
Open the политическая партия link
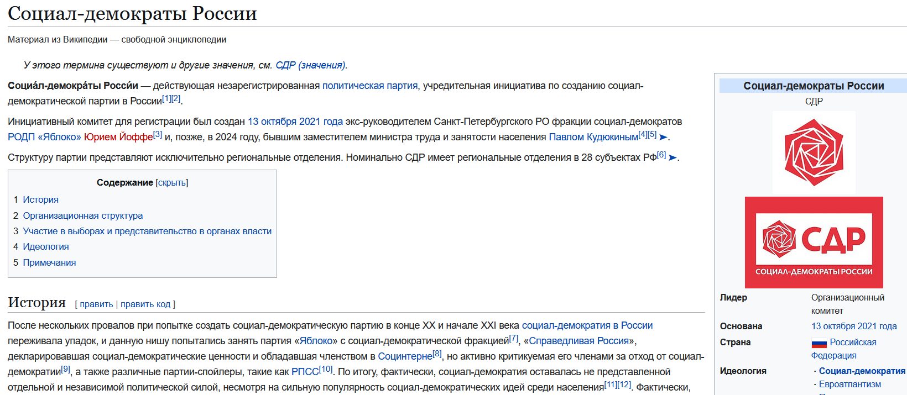coord(369,86)
